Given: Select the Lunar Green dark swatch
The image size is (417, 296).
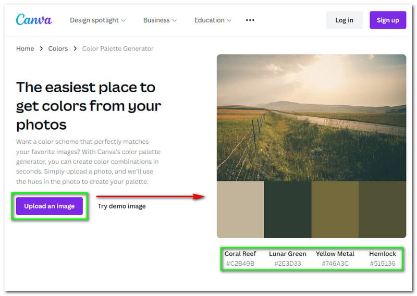Looking at the screenshot, I should 288,209.
